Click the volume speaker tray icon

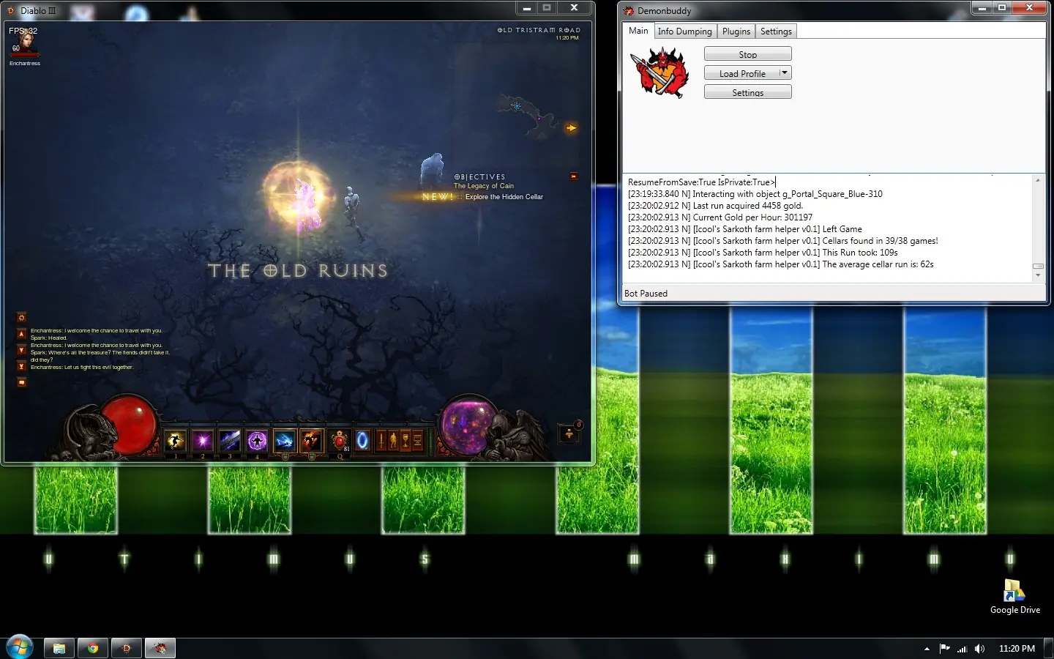979,649
